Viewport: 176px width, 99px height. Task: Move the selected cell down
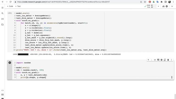coord(152,60)
